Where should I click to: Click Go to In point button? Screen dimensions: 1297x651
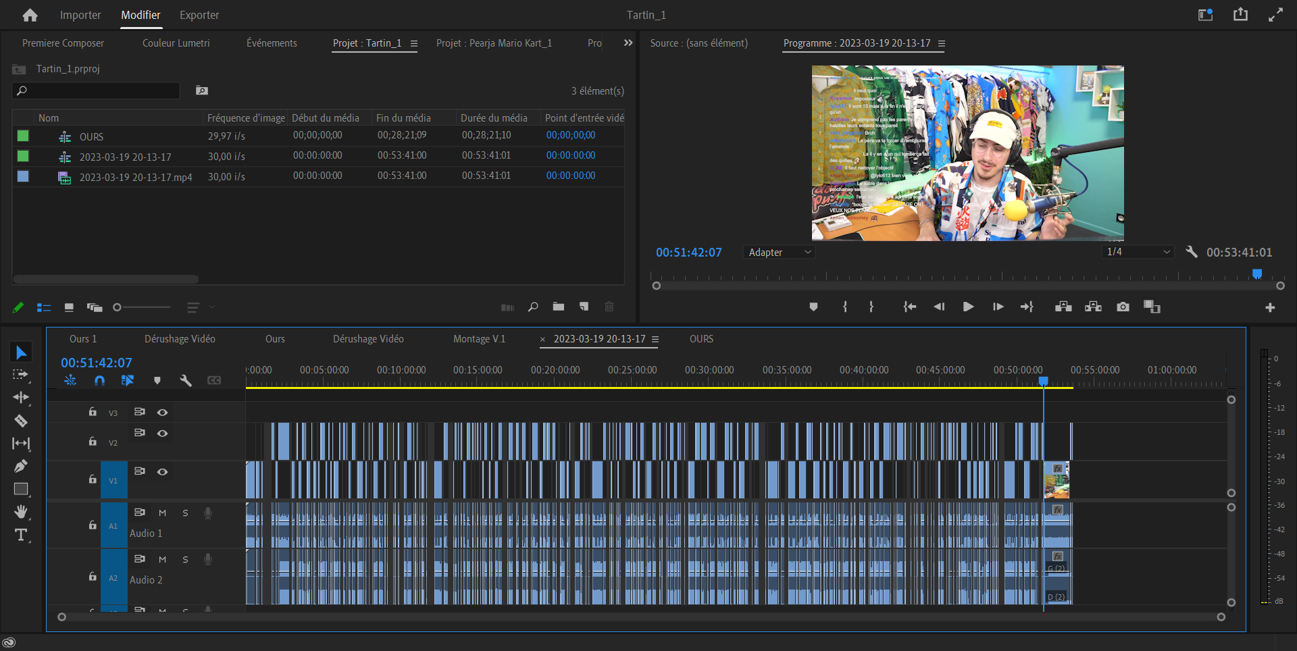tap(910, 307)
